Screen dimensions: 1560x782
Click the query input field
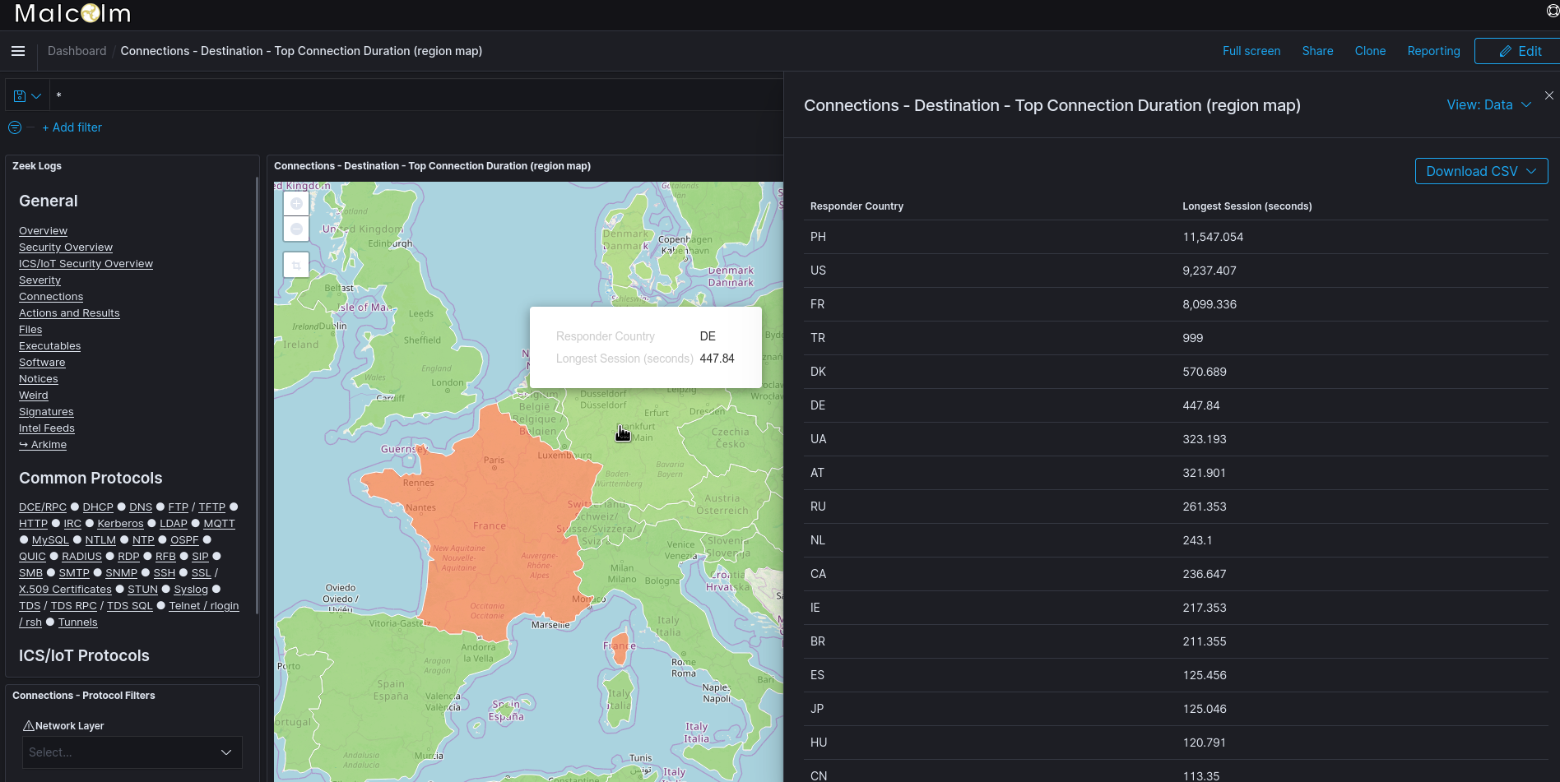(x=411, y=95)
